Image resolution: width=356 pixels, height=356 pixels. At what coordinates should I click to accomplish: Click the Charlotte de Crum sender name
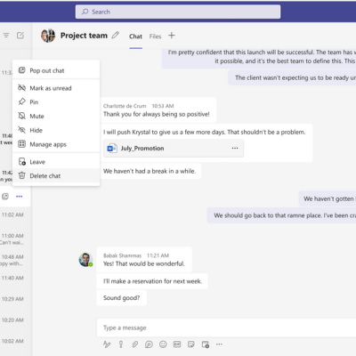125,106
